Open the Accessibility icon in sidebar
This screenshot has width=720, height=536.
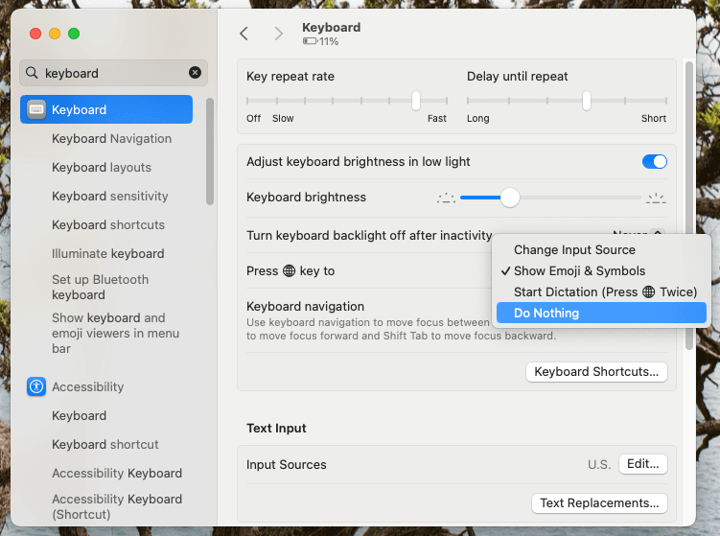(x=36, y=386)
